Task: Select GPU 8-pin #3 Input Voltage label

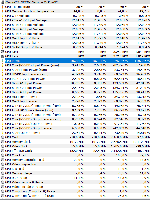Action: (24, 34)
